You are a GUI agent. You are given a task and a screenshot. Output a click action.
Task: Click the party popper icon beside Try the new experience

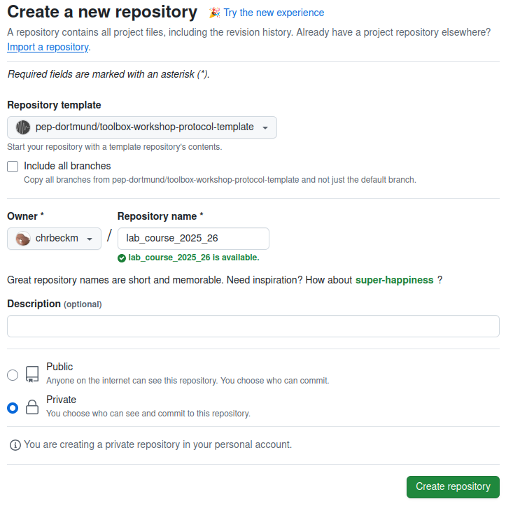[x=214, y=13]
